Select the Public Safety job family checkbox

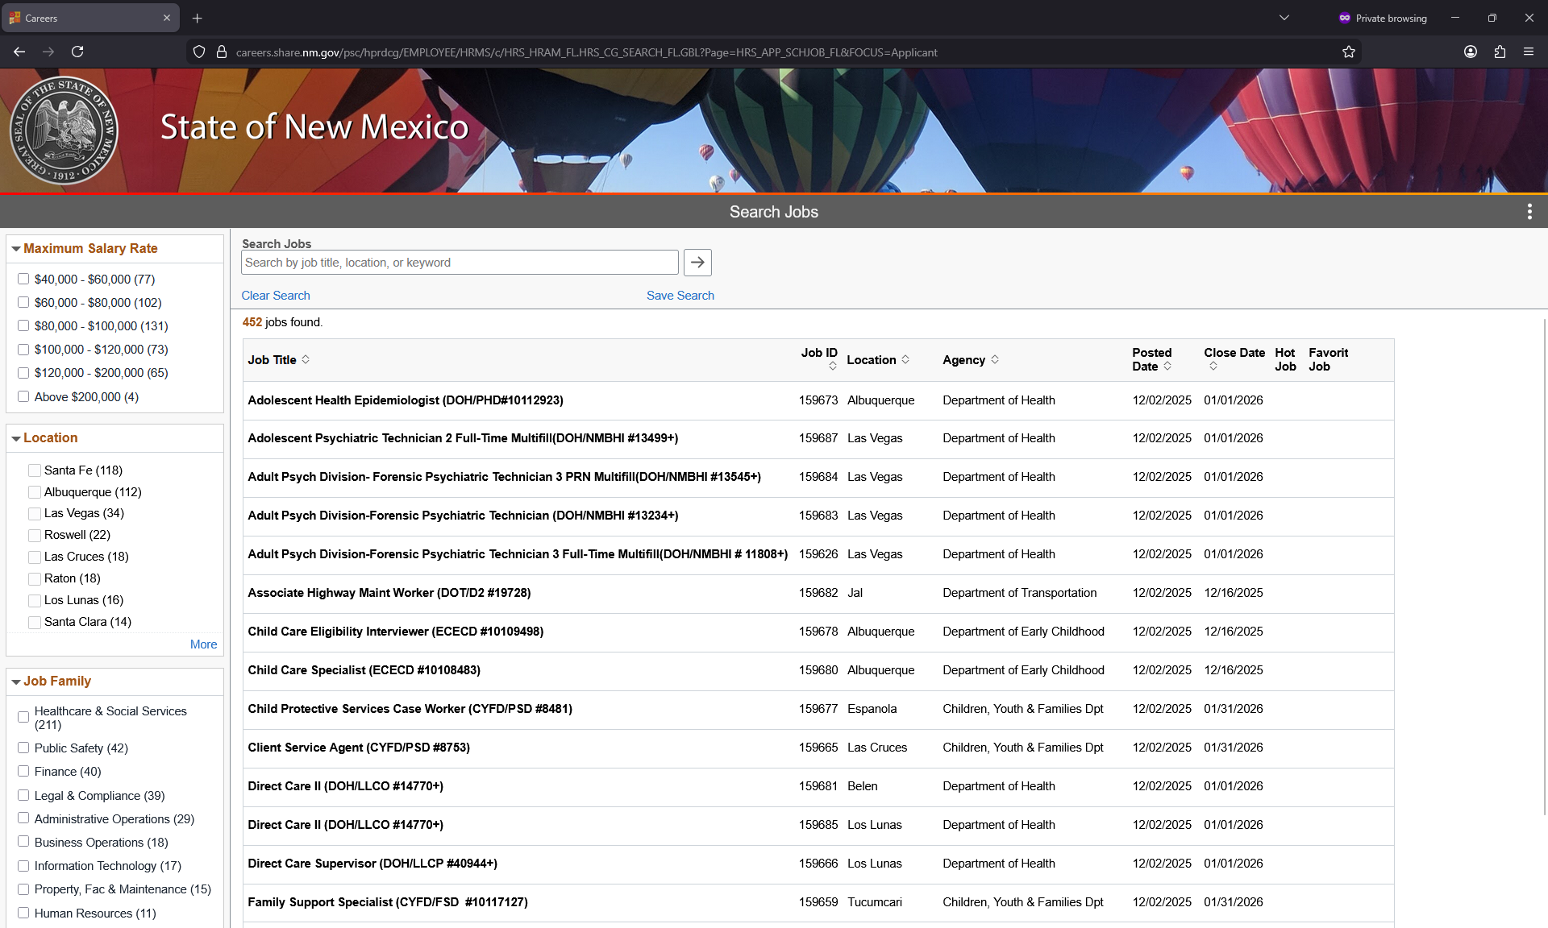point(23,748)
